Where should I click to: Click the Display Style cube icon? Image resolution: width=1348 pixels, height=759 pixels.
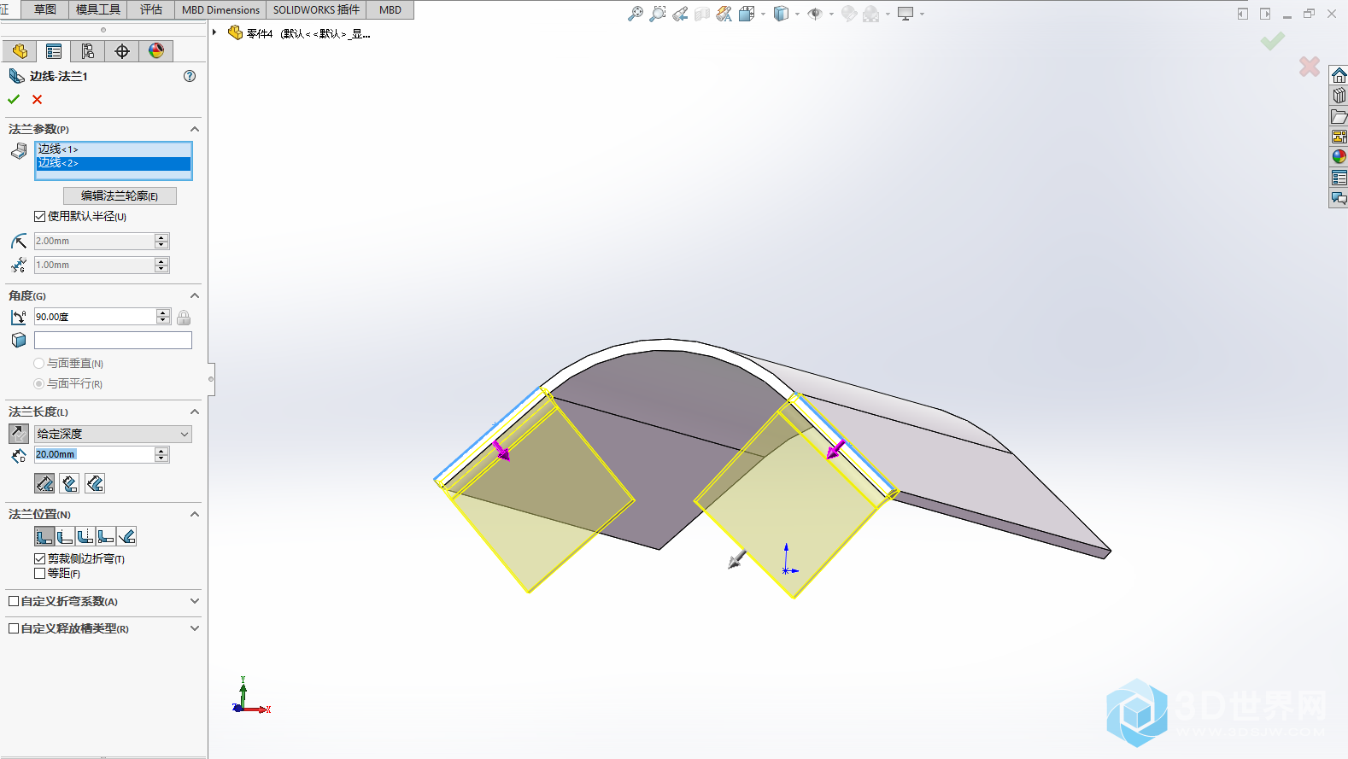(781, 14)
